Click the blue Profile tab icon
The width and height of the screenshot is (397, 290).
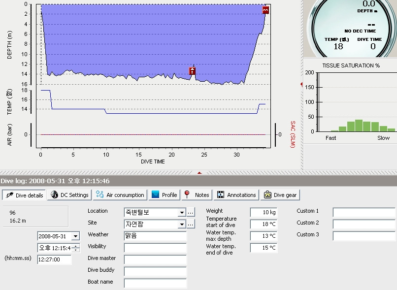click(155, 194)
